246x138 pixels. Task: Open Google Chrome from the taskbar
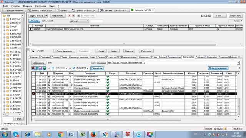pyautogui.click(x=61, y=135)
